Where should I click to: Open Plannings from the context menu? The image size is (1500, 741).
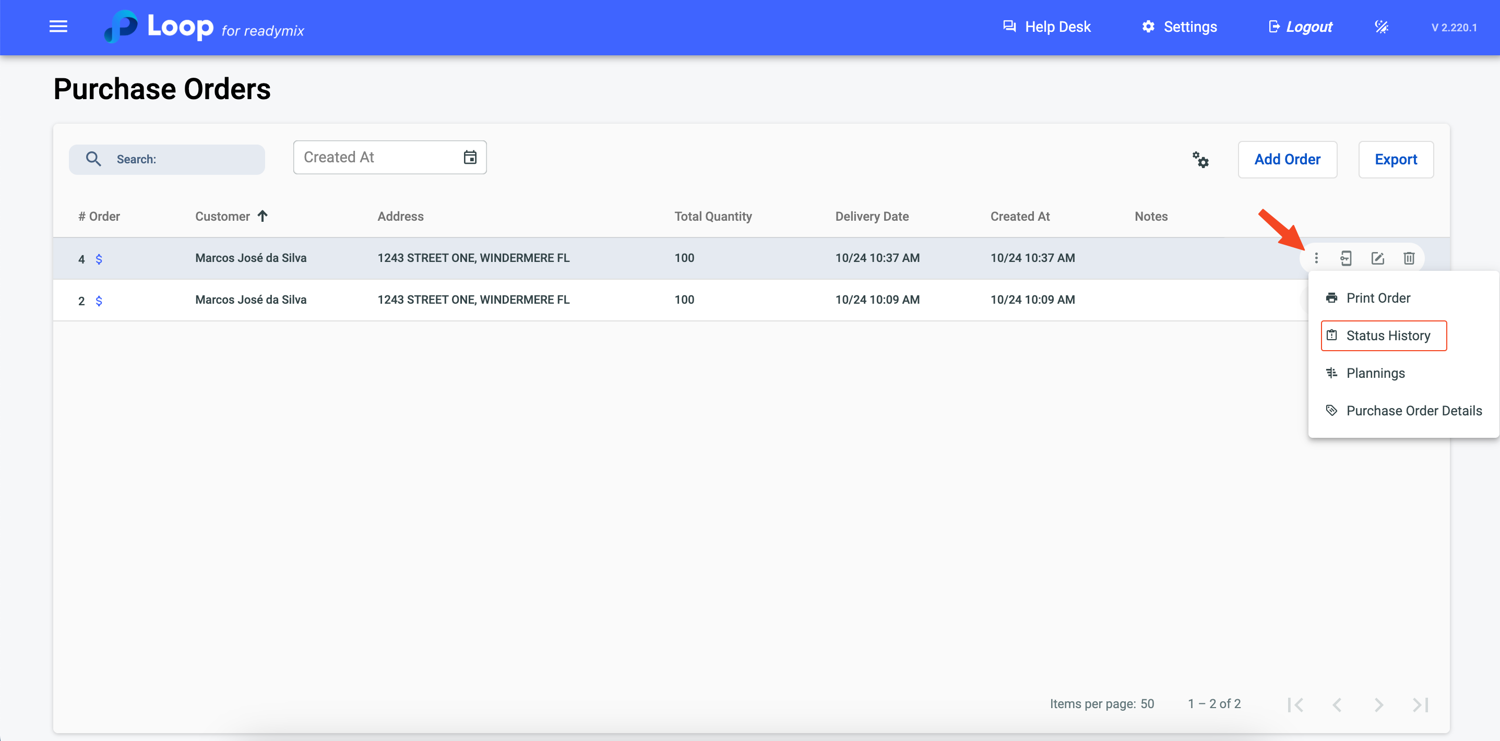pos(1375,373)
